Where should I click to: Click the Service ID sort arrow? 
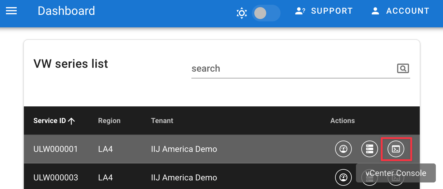(71, 121)
